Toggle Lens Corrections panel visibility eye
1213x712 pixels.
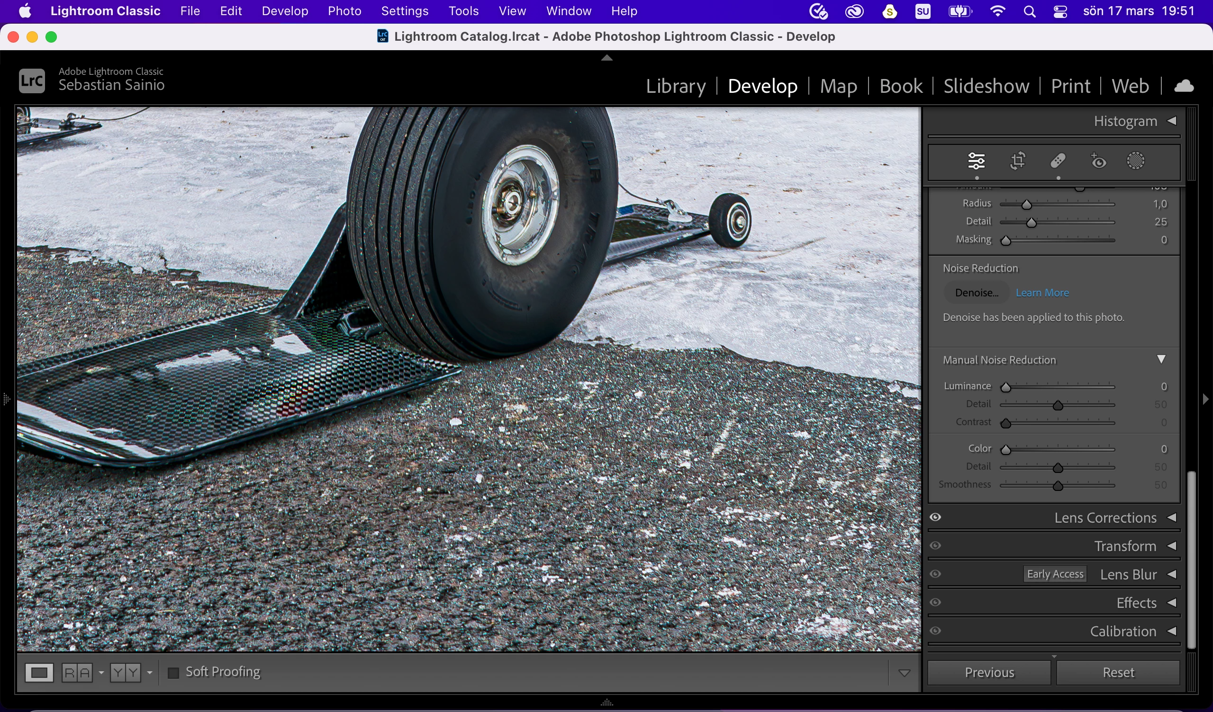click(935, 517)
